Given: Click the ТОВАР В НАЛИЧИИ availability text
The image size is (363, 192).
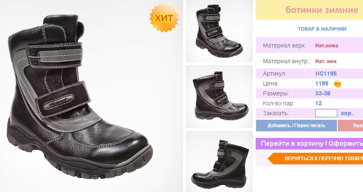Looking at the screenshot, I should point(322,29).
